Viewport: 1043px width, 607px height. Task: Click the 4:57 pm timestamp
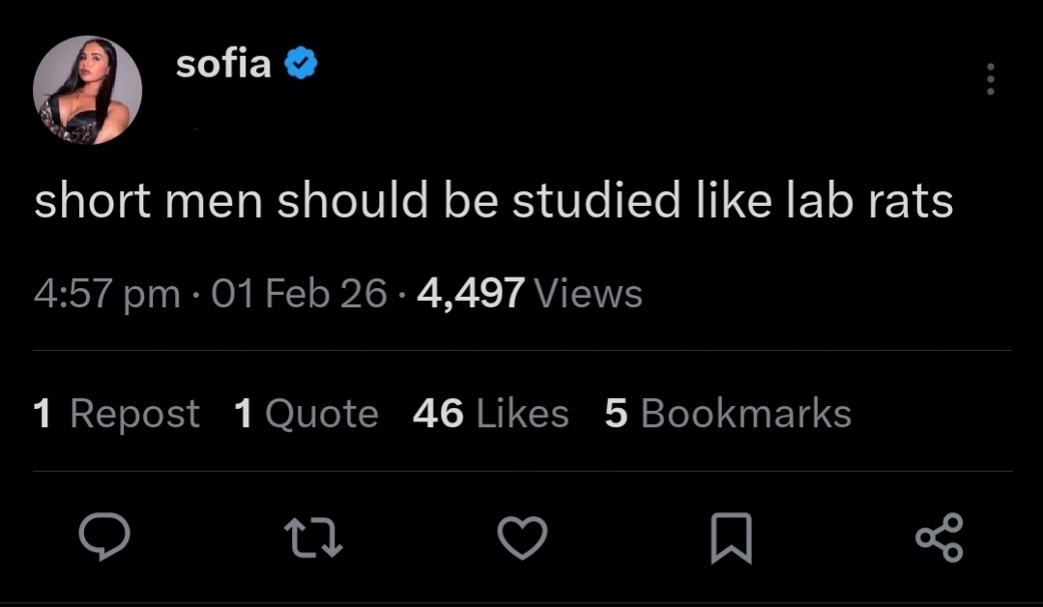pyautogui.click(x=106, y=293)
